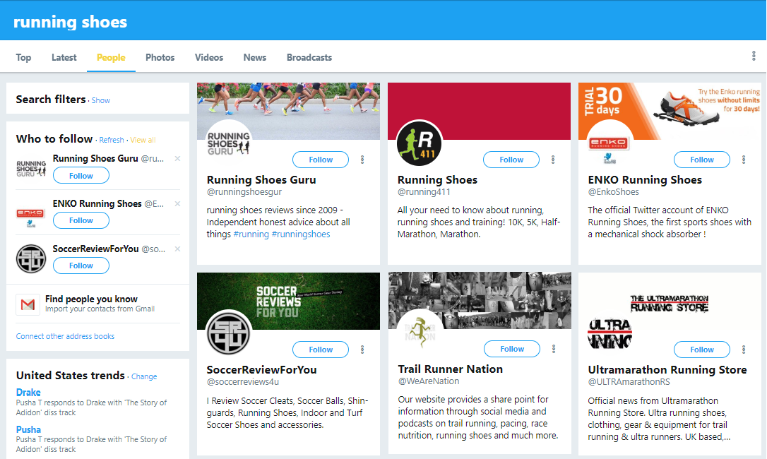Open more options for Ultramarathon Running Store card

point(744,350)
